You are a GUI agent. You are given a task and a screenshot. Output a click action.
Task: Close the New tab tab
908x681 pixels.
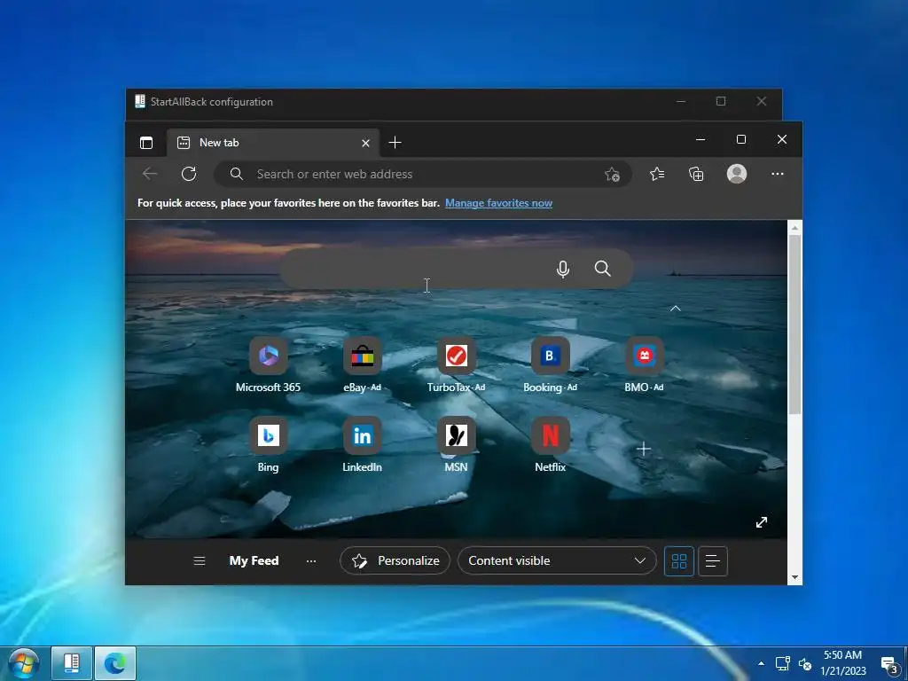tap(365, 143)
